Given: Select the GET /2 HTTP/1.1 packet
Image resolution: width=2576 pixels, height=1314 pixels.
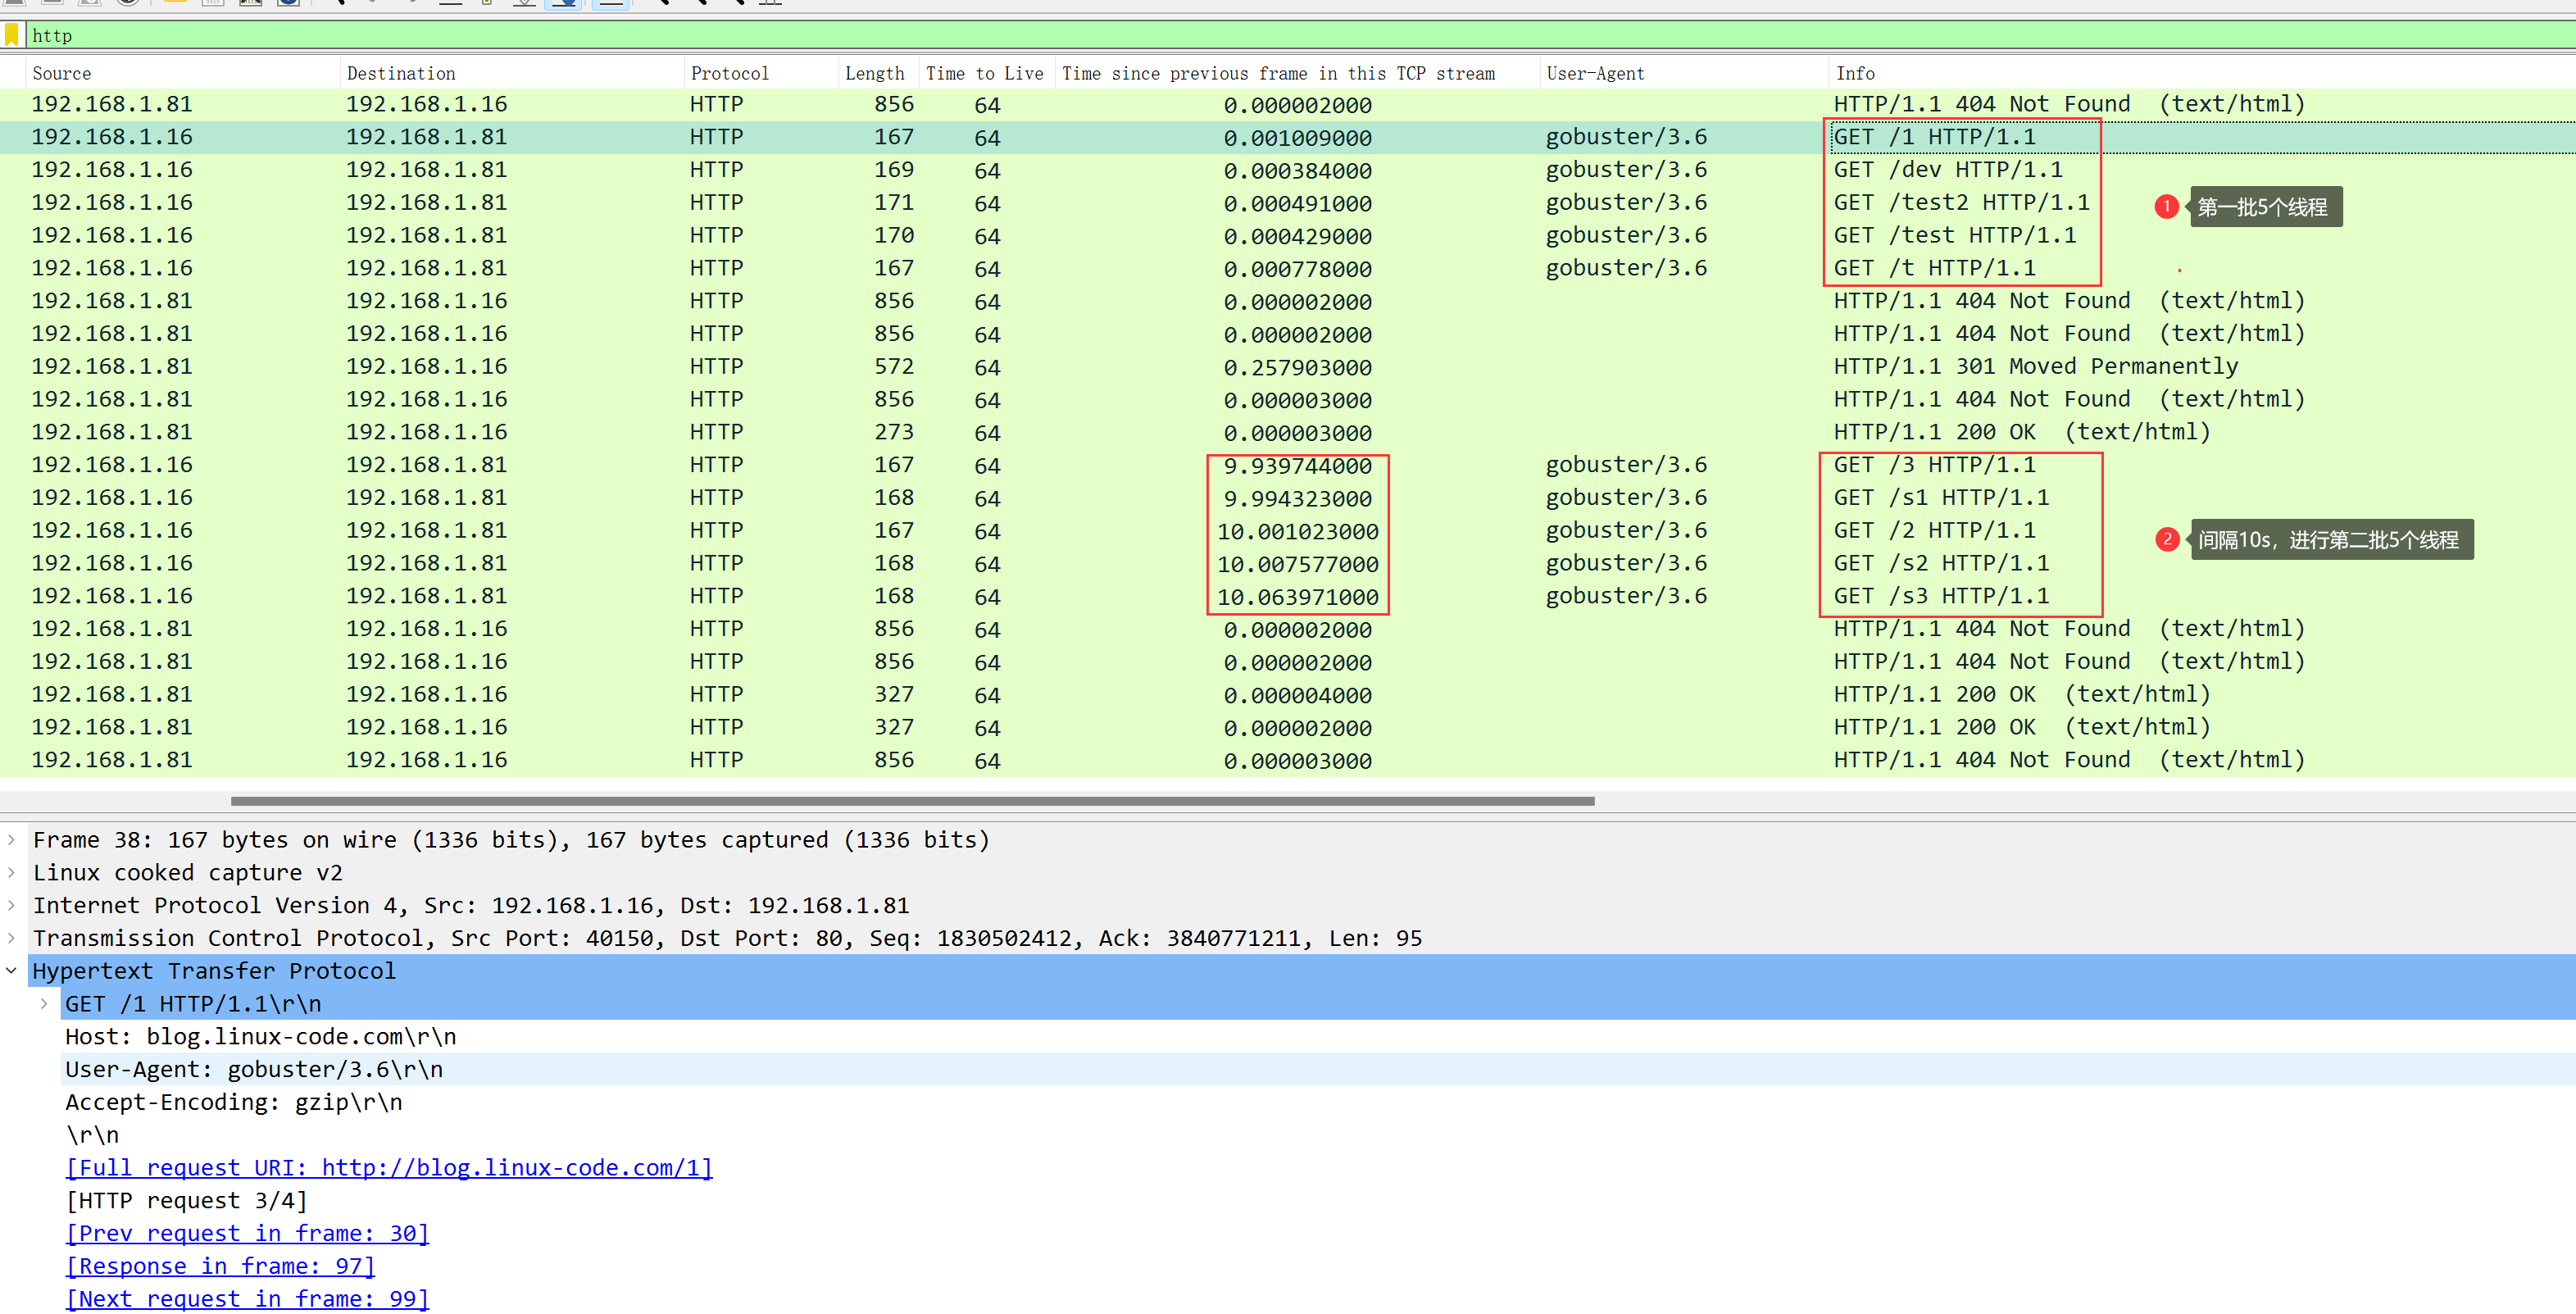Looking at the screenshot, I should pyautogui.click(x=1288, y=531).
